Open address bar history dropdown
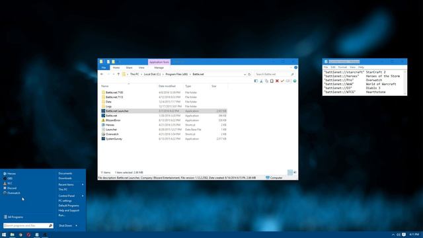This screenshot has height=238, width=423. click(245, 74)
